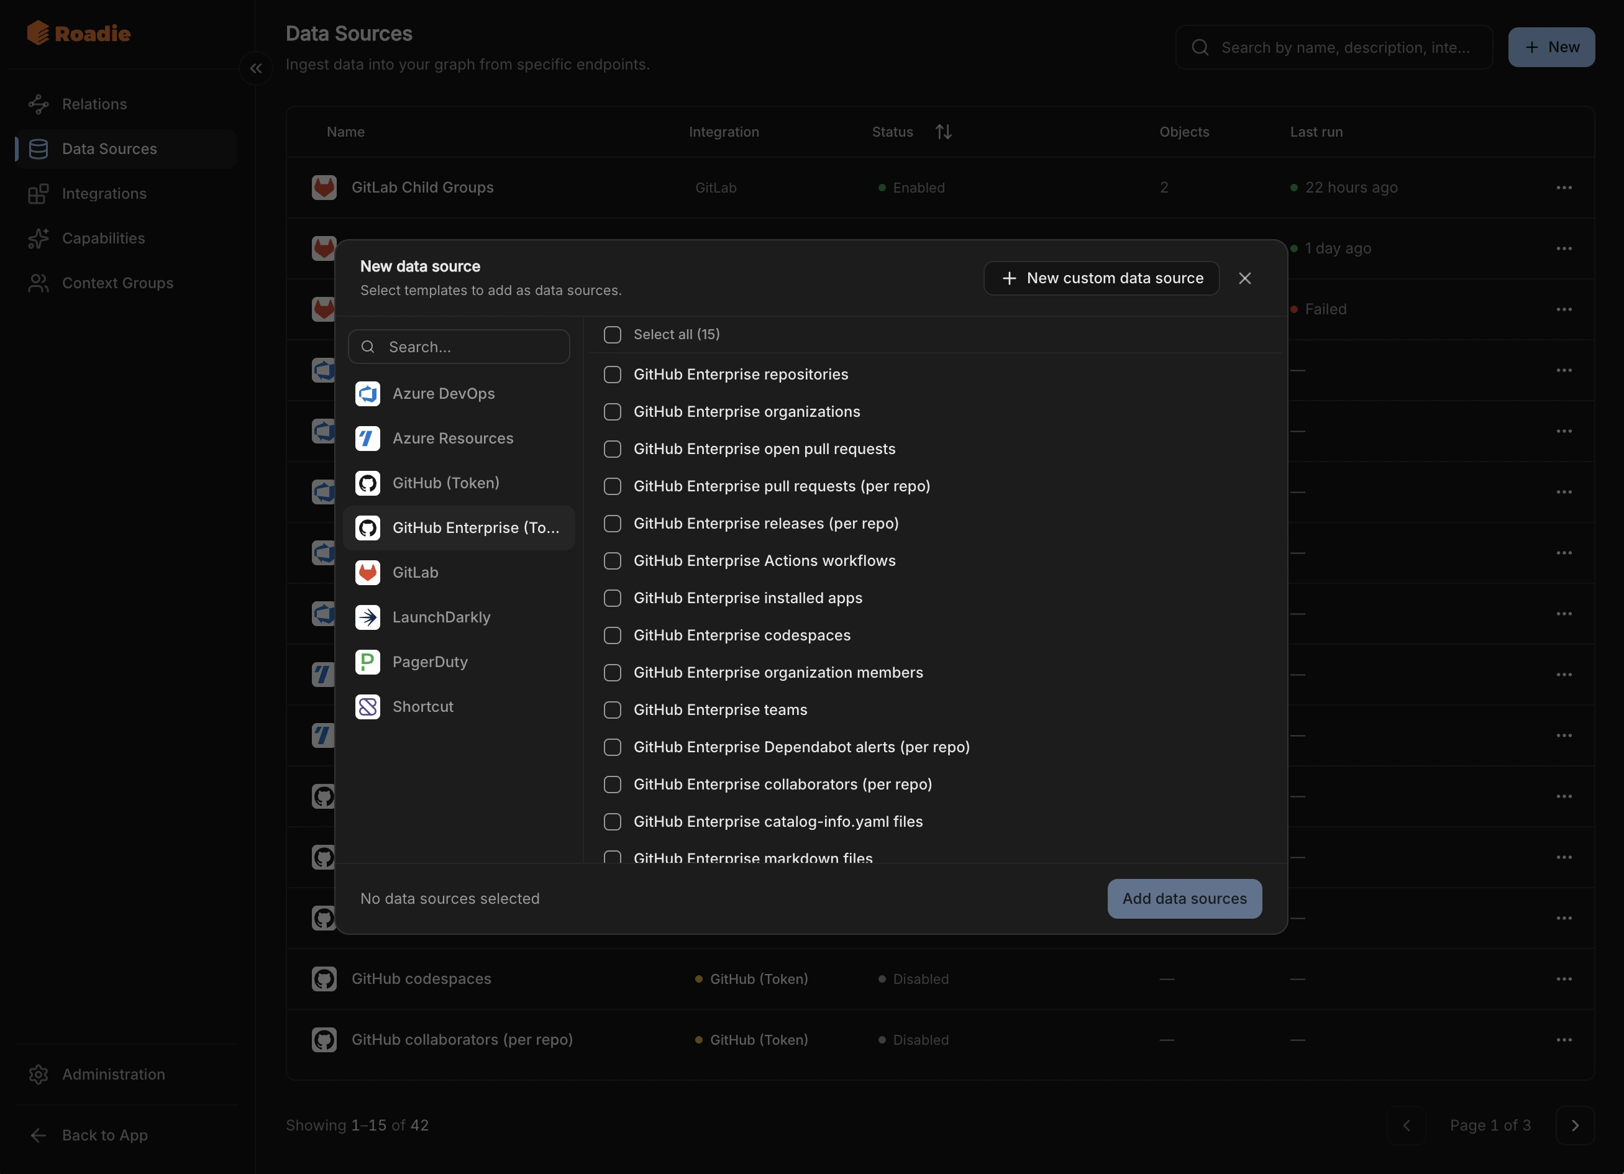Screen dimensions: 1624x1174
Task: Enable GitHub Enterprise teams checkbox
Action: click(x=612, y=709)
